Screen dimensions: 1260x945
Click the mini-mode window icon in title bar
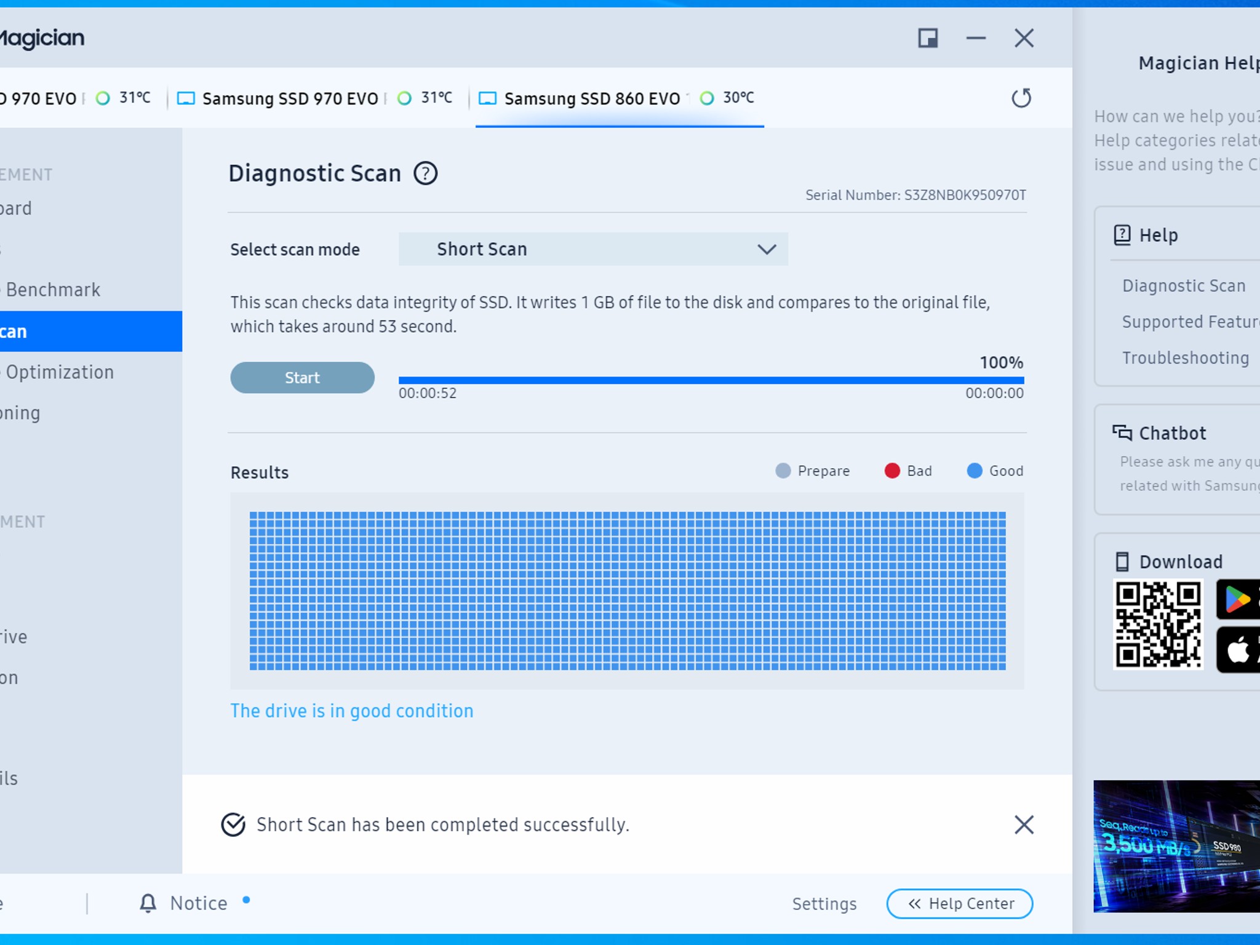(x=928, y=38)
